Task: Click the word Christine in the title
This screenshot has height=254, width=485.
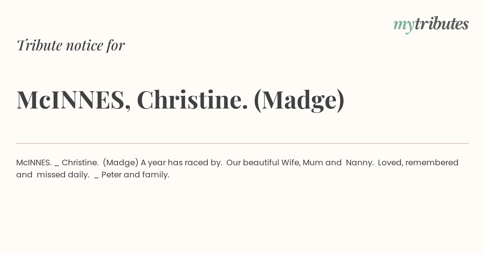Action: (x=192, y=100)
